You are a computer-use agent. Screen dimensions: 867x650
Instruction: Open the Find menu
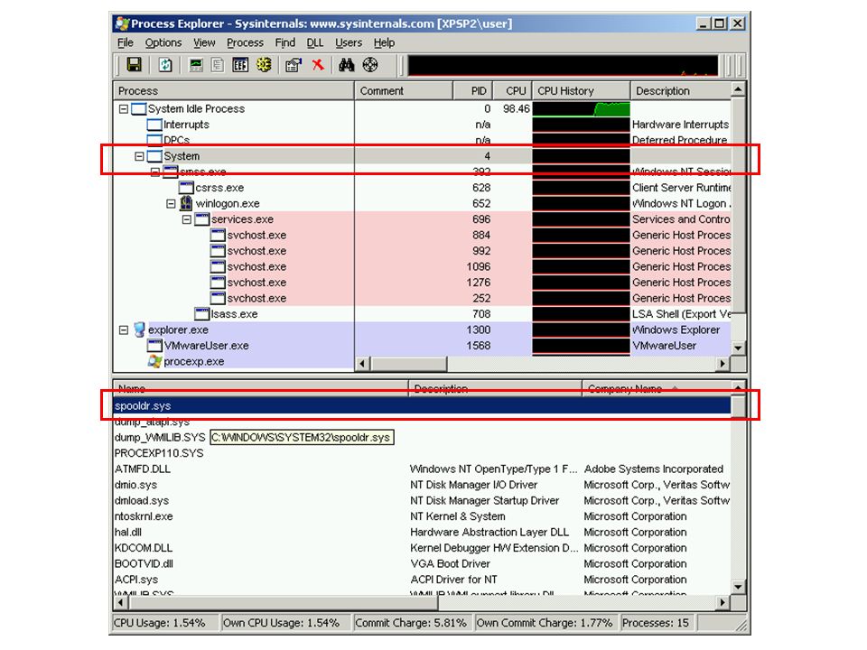pyautogui.click(x=284, y=42)
